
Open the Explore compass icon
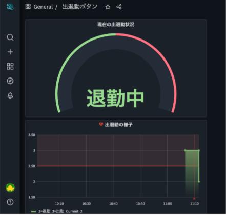(10, 81)
